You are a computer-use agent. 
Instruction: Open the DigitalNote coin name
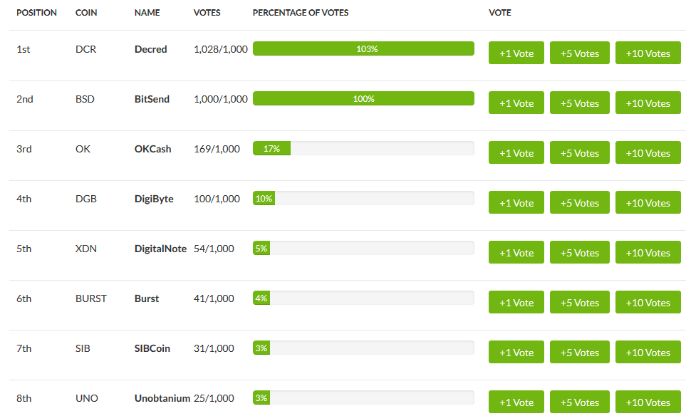click(160, 249)
